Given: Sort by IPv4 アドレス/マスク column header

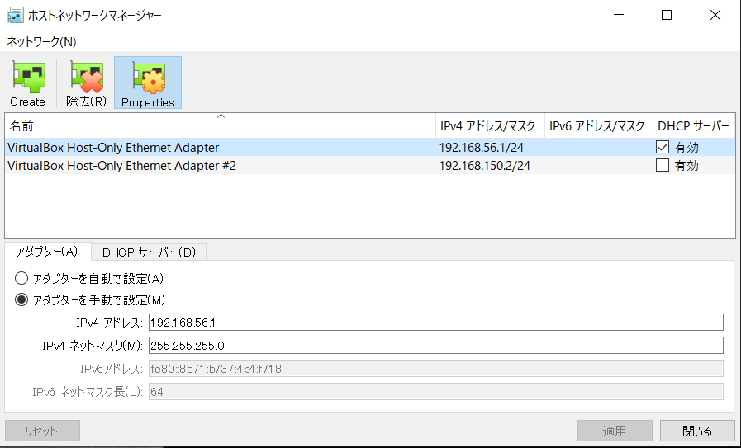Looking at the screenshot, I should click(490, 126).
